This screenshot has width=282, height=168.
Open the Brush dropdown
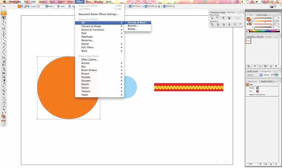(58, 6)
